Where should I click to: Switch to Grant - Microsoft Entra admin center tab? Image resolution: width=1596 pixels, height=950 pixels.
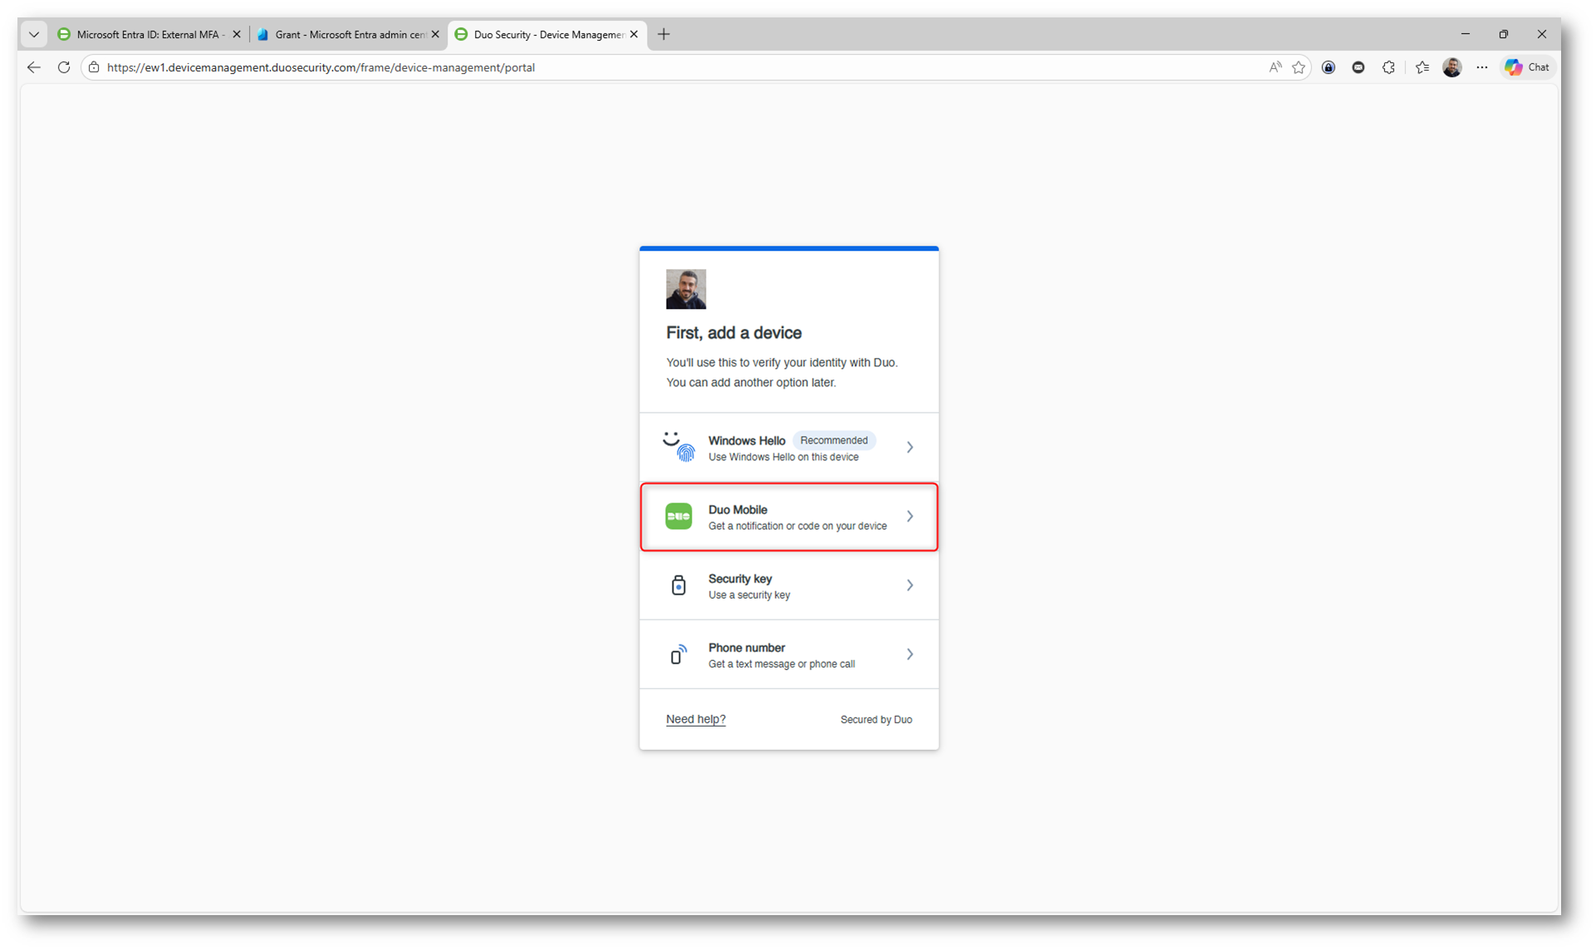(349, 34)
